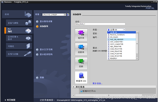Image resolution: width=158 pixels, height=102 pixels.
Task: Click the visualization panel icon
Action: [28, 46]
